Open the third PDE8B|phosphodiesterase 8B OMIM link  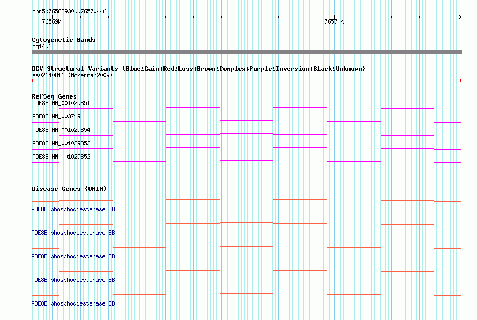[73, 256]
